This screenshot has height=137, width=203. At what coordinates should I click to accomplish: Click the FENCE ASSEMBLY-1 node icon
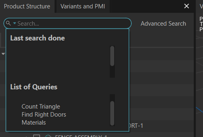coord(48,136)
